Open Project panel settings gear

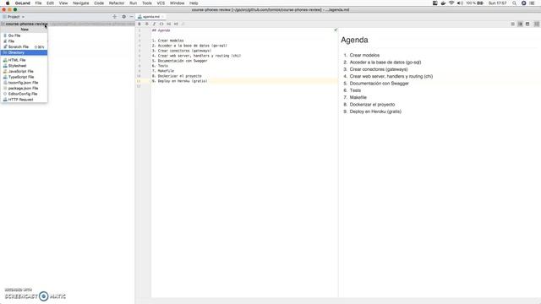click(x=124, y=17)
